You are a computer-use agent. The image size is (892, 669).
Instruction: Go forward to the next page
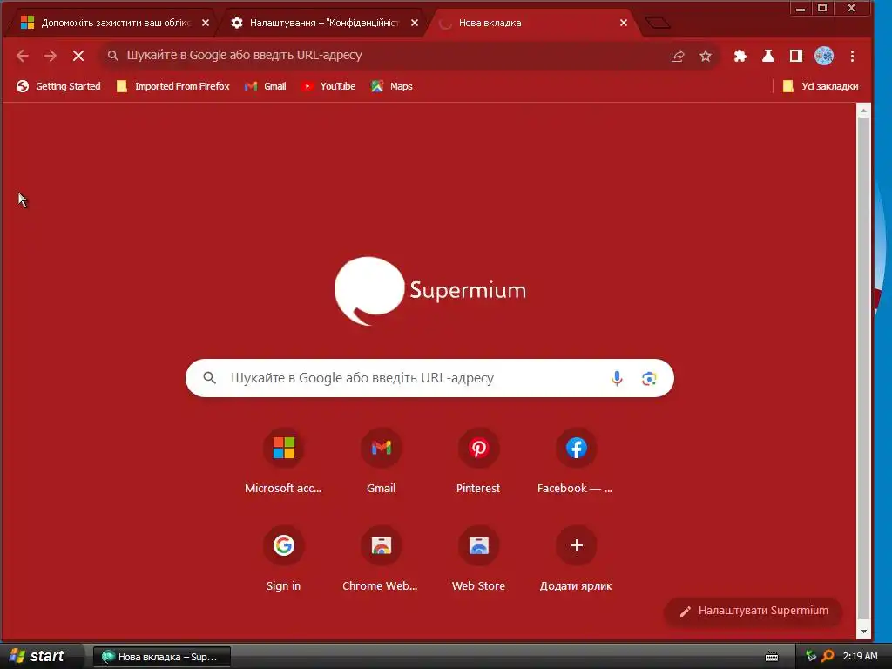(50, 56)
